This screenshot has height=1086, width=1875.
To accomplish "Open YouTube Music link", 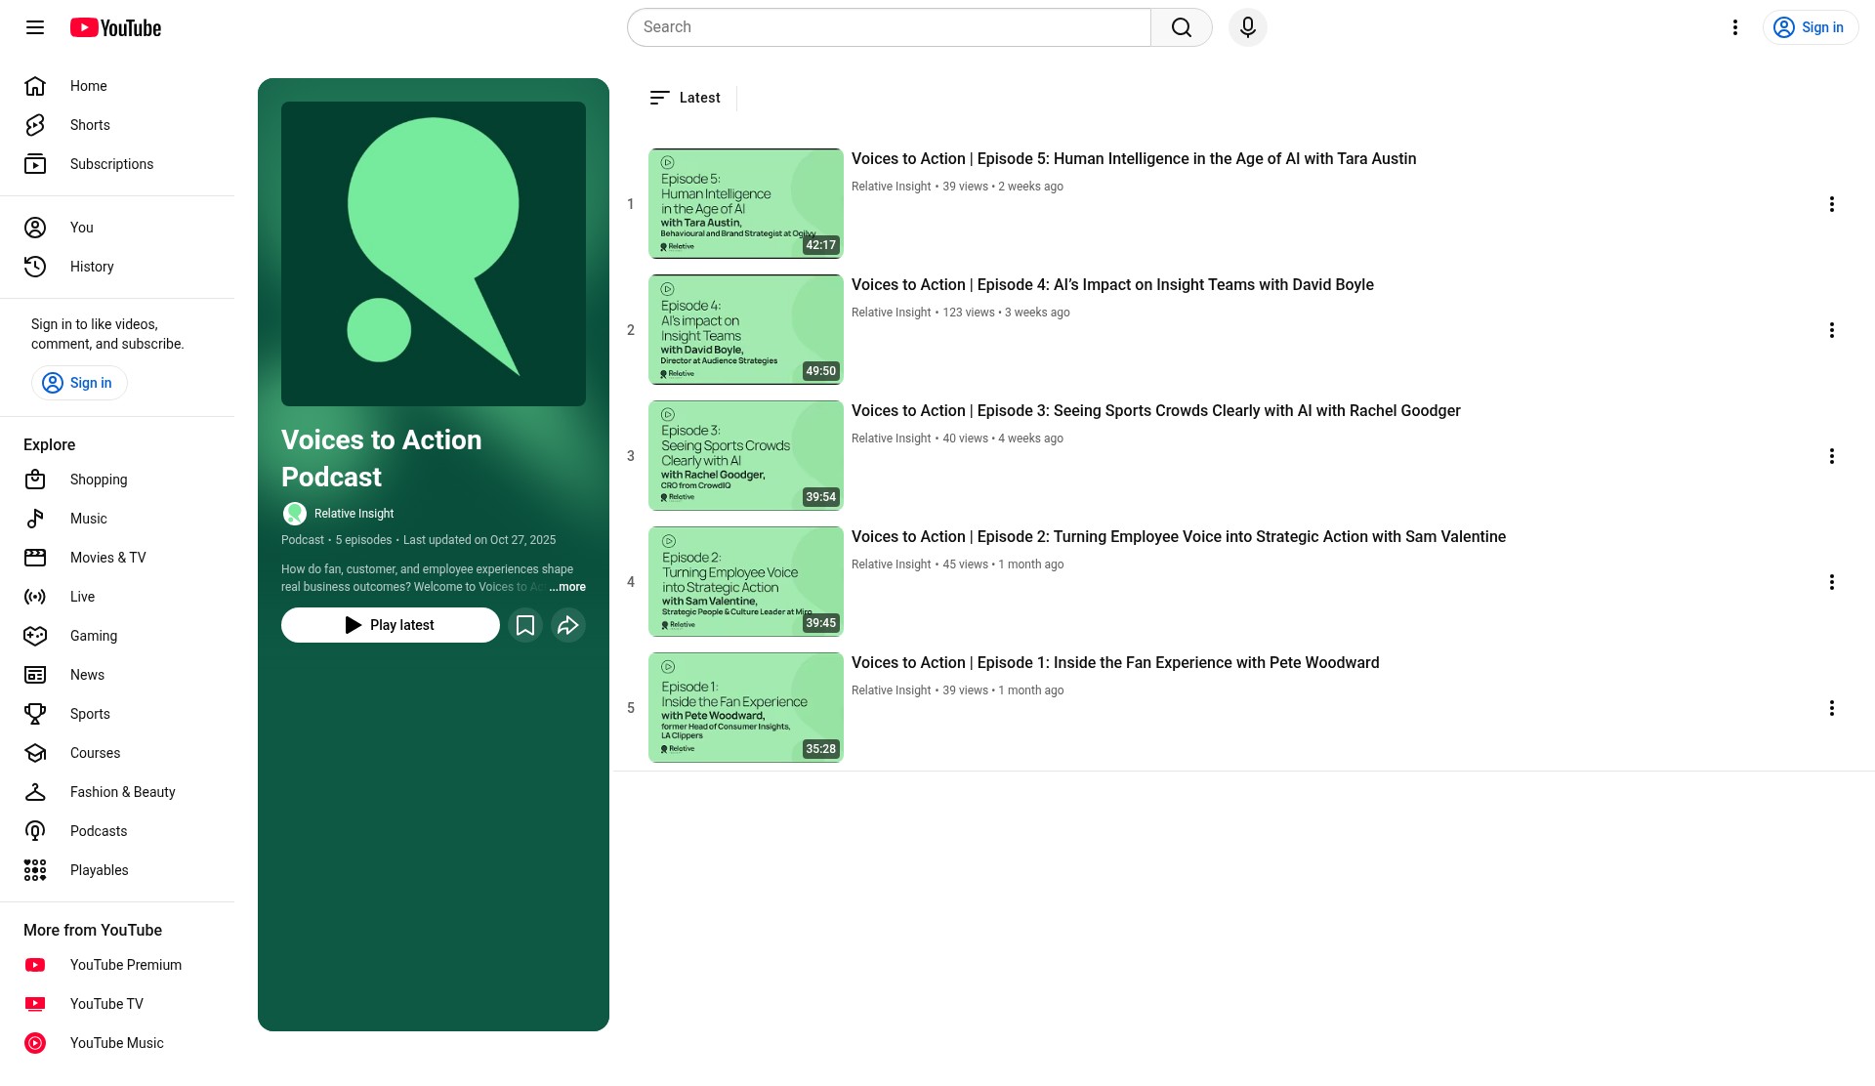I will [x=117, y=1043].
